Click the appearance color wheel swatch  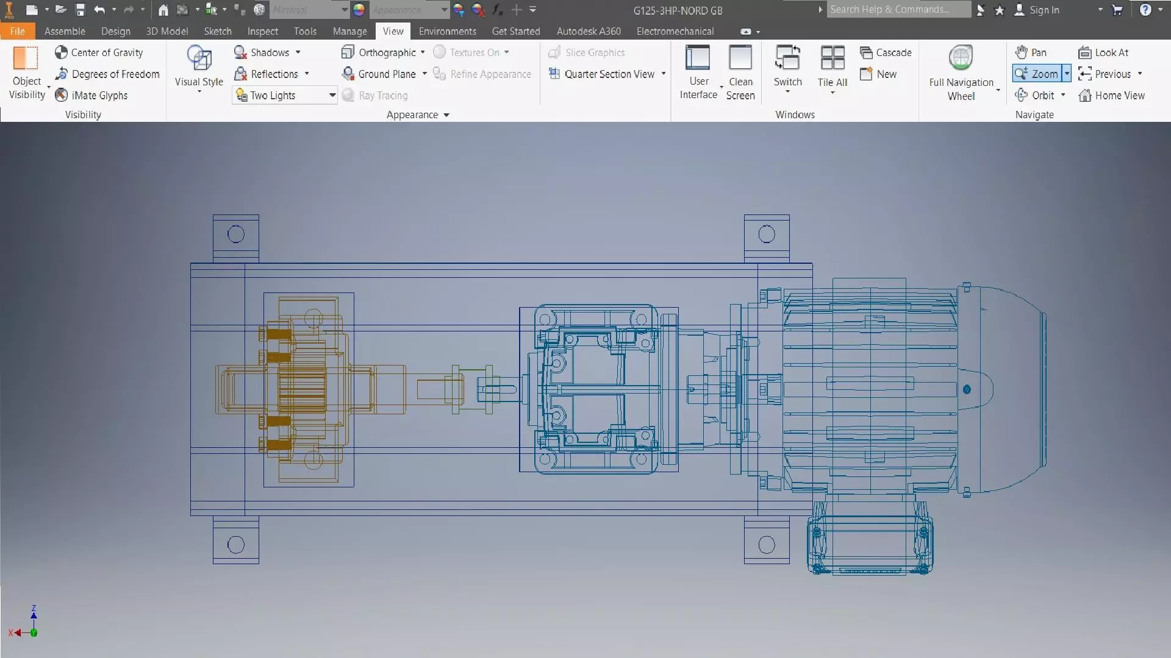(x=359, y=10)
